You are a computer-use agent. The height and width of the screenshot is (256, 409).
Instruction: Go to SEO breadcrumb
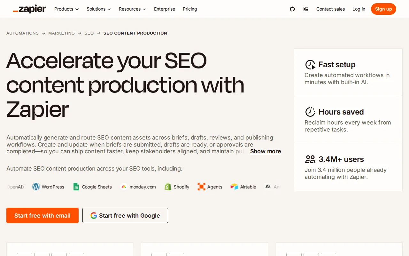point(89,33)
